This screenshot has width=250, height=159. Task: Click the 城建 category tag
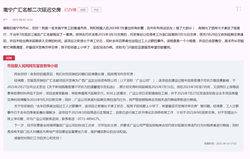pos(83,10)
